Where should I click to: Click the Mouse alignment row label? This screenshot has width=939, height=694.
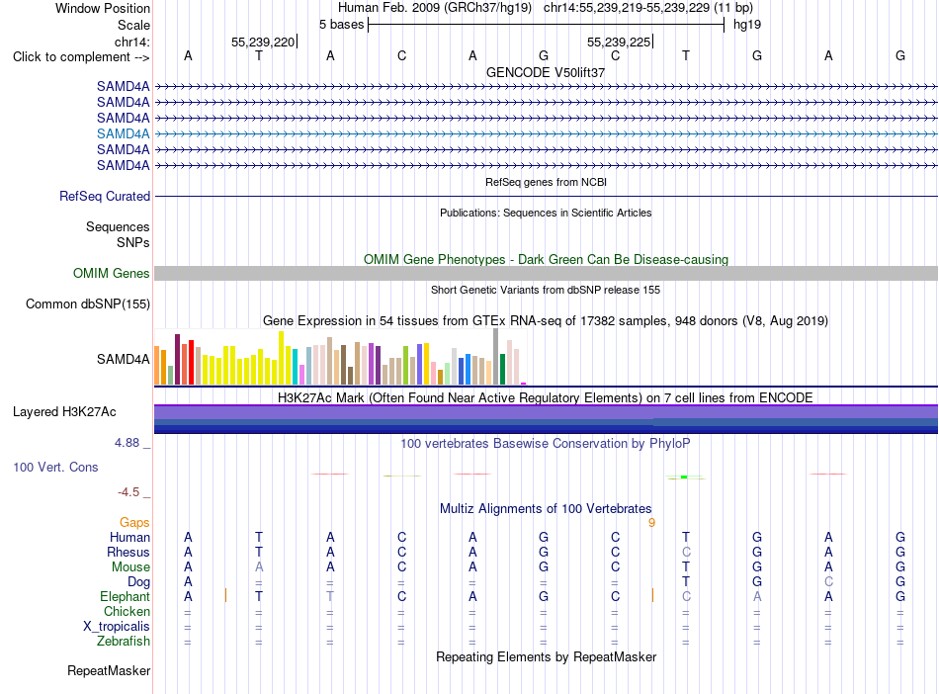coord(130,567)
